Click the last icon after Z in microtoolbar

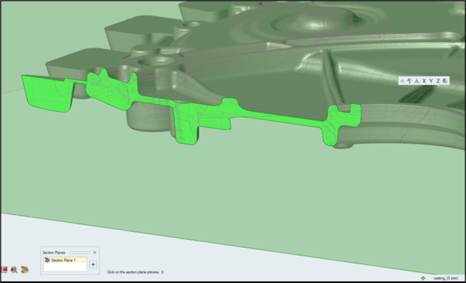click(x=445, y=81)
